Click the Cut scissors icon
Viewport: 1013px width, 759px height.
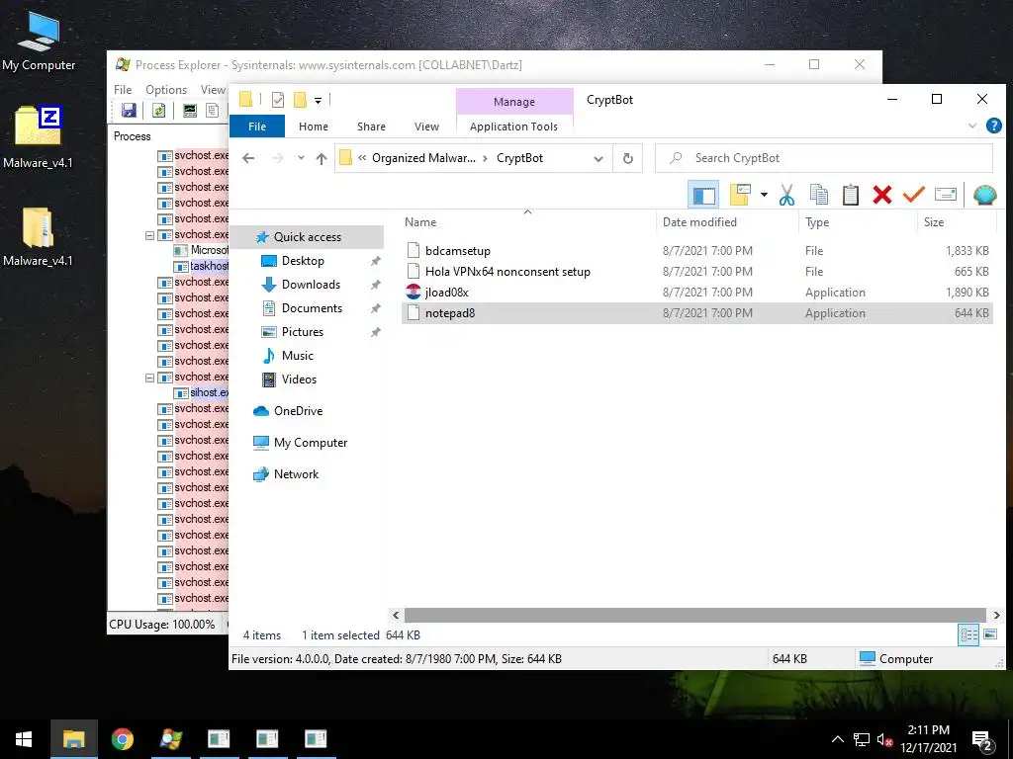tap(786, 195)
